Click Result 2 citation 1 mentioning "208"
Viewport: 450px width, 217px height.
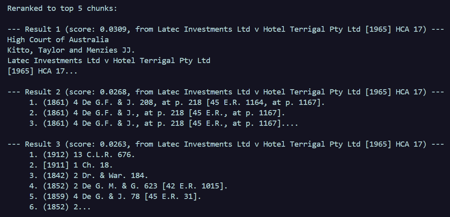(177, 102)
